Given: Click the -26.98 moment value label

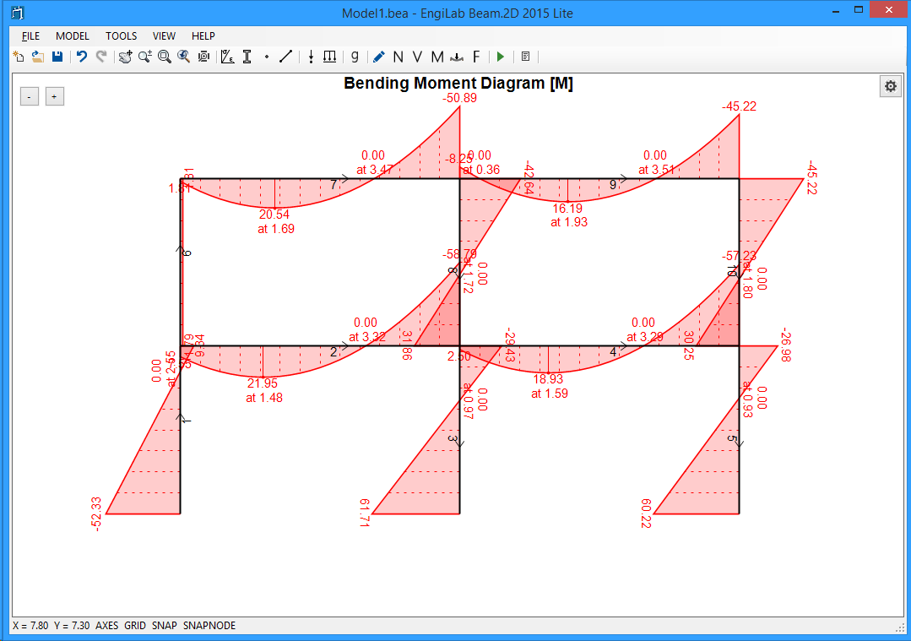Looking at the screenshot, I should pyautogui.click(x=785, y=345).
